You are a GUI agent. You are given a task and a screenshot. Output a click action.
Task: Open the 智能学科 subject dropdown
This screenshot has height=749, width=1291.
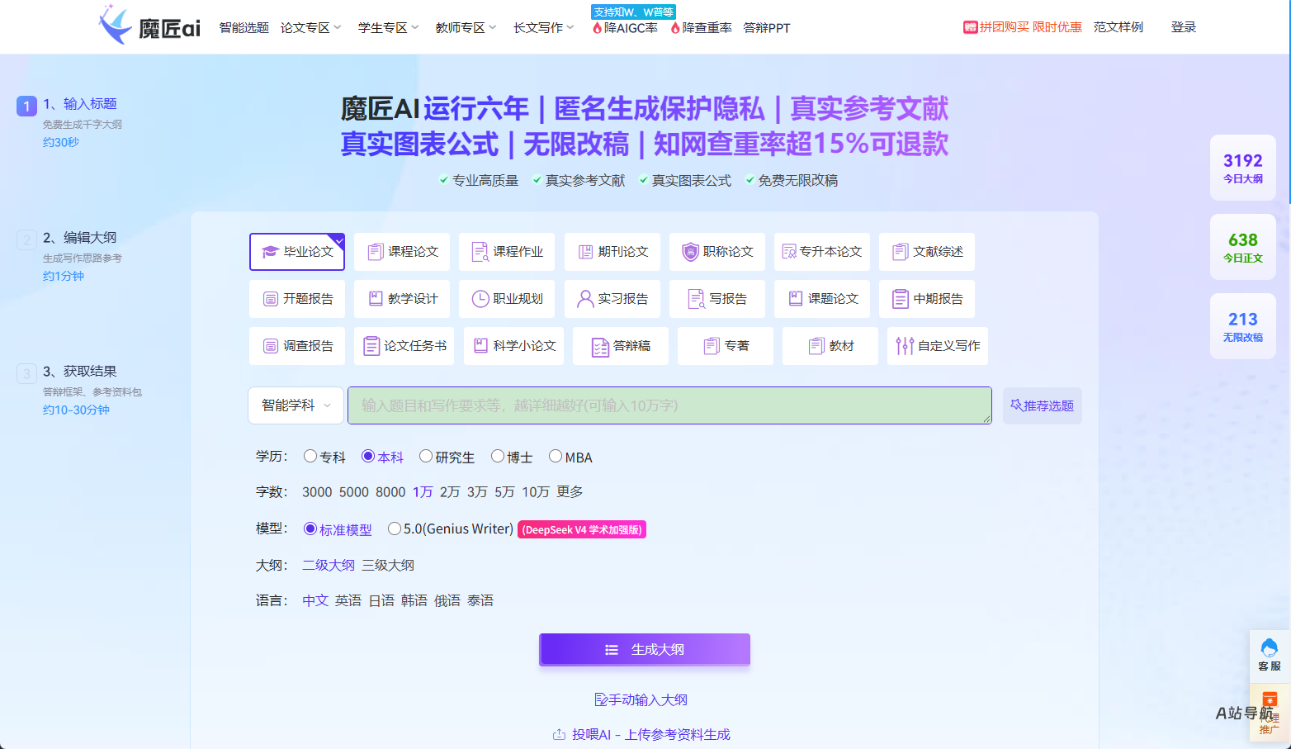pos(296,405)
